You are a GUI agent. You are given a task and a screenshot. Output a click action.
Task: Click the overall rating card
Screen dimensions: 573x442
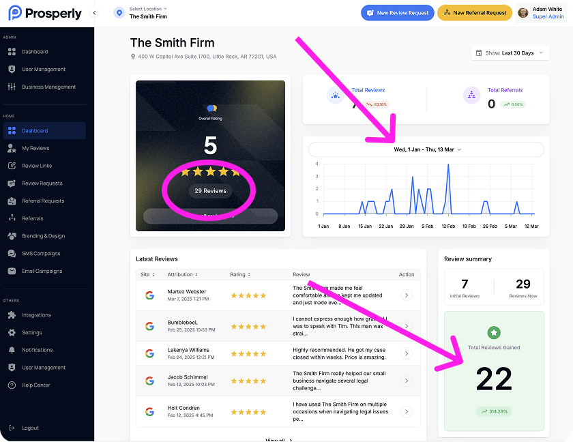coord(211,156)
